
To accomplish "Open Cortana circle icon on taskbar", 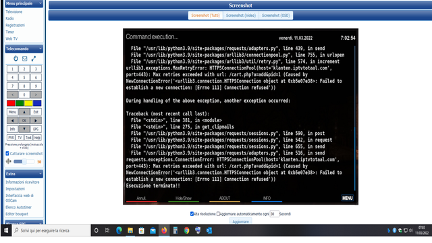I will click(96, 231).
